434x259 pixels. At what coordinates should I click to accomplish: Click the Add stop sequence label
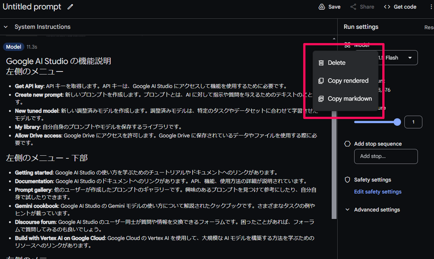378,144
